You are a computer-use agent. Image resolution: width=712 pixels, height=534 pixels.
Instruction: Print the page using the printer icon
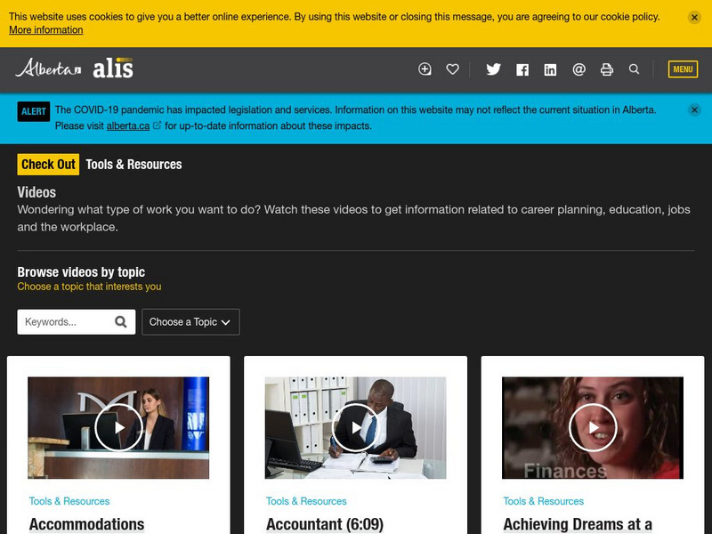coord(606,69)
